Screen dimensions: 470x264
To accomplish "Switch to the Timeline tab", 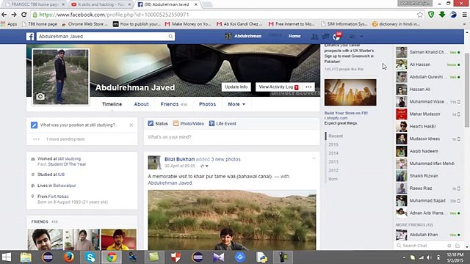I will pyautogui.click(x=112, y=104).
